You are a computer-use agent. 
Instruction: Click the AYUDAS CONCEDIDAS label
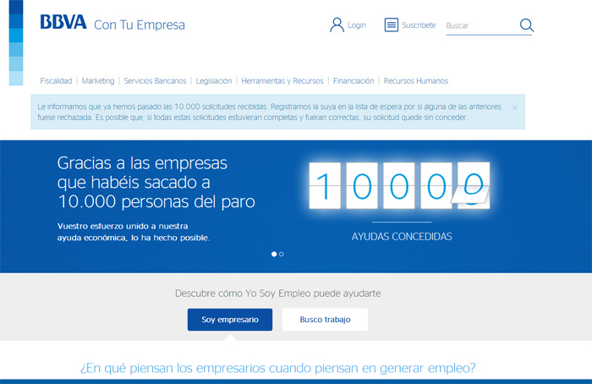click(x=402, y=237)
